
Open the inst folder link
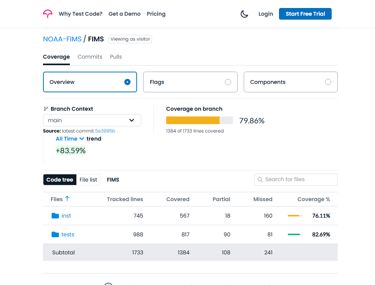click(x=66, y=216)
